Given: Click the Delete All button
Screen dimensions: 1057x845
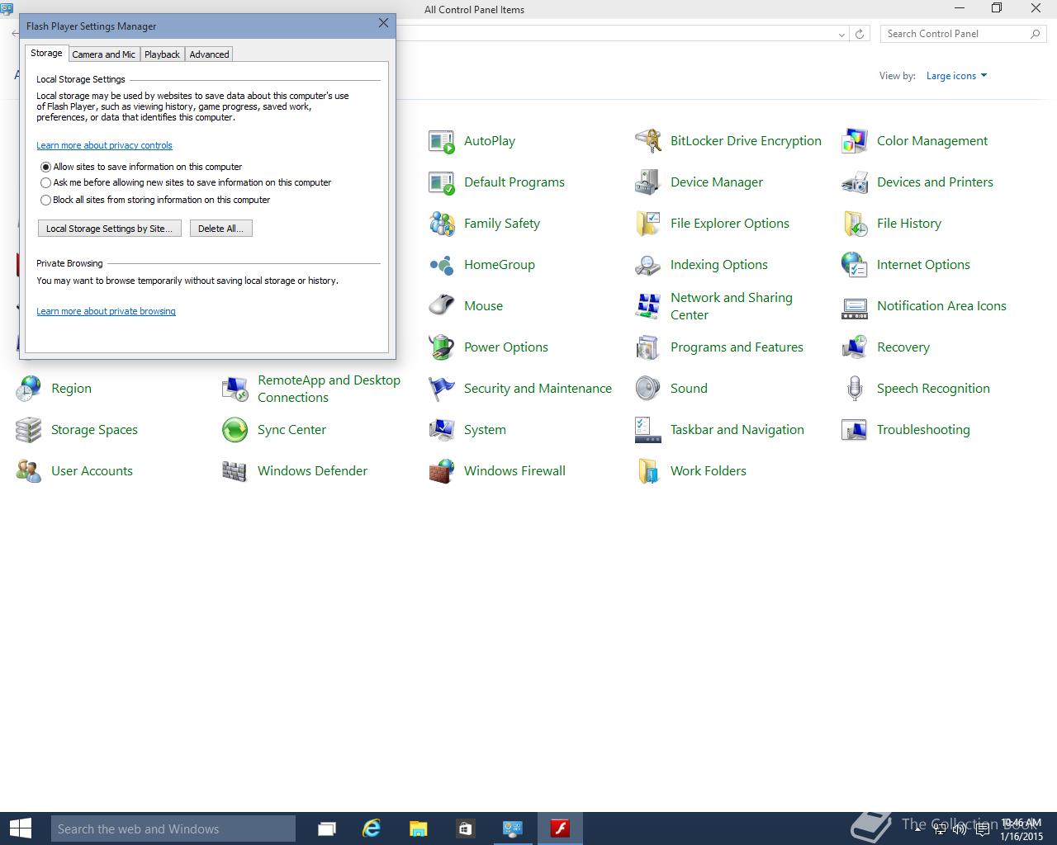Looking at the screenshot, I should tap(220, 229).
